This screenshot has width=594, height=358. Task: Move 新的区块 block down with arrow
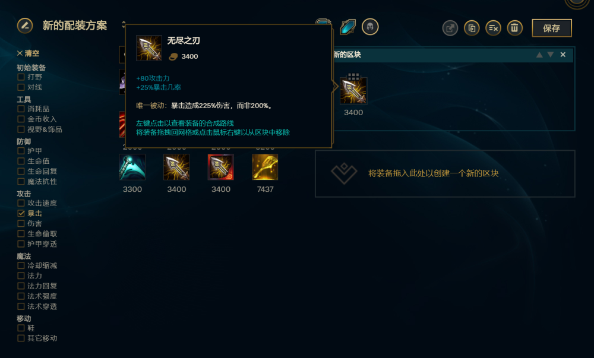coord(551,55)
